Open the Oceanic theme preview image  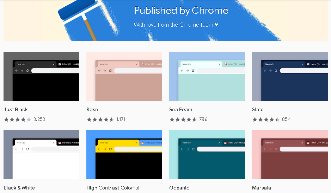[207, 155]
